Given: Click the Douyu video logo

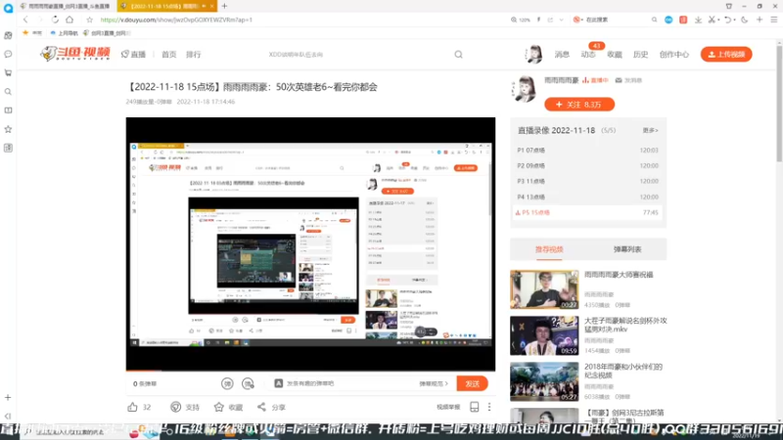Looking at the screenshot, I should pos(75,54).
